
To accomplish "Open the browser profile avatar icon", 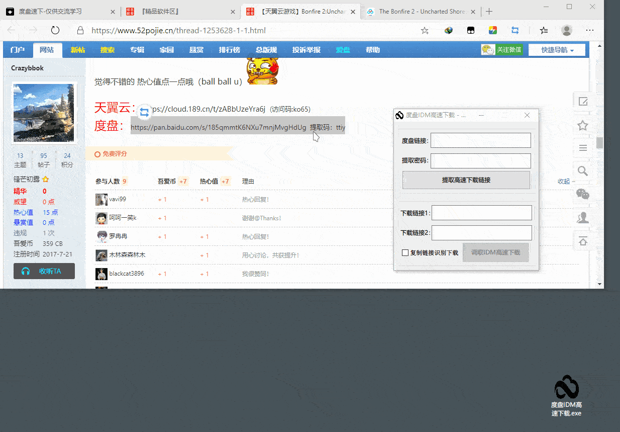I will [567, 31].
